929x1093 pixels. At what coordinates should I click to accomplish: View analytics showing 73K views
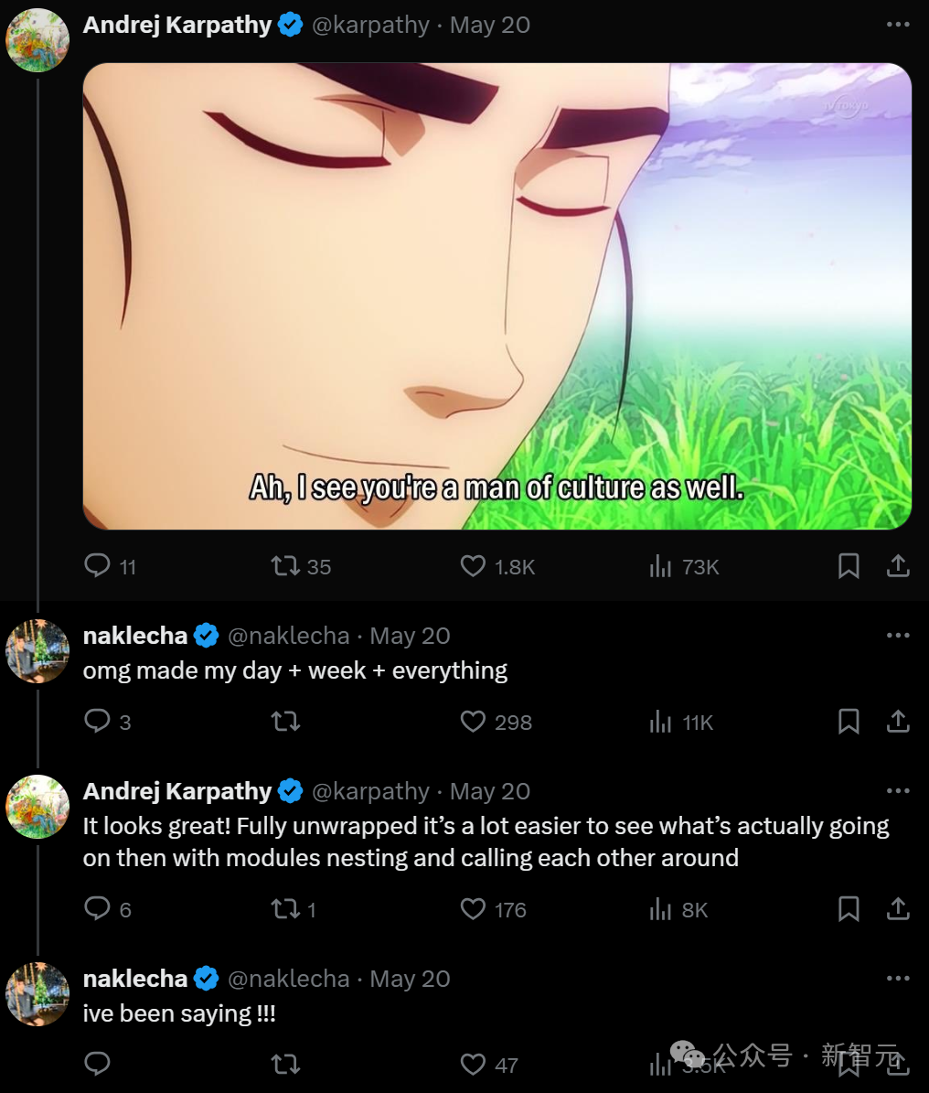(684, 565)
